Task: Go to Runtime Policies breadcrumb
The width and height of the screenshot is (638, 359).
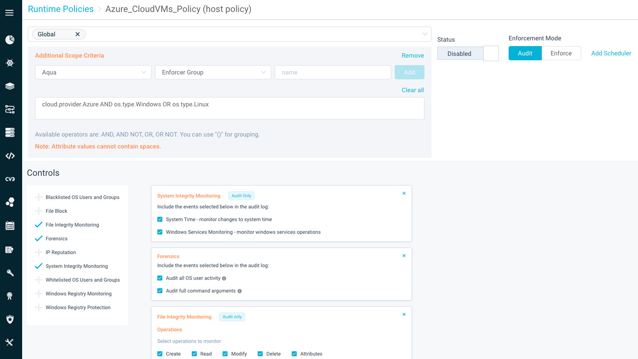Action: 61,9
